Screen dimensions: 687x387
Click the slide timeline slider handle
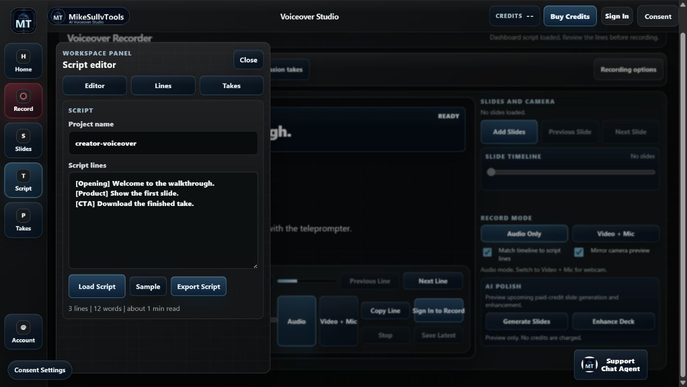click(x=491, y=172)
